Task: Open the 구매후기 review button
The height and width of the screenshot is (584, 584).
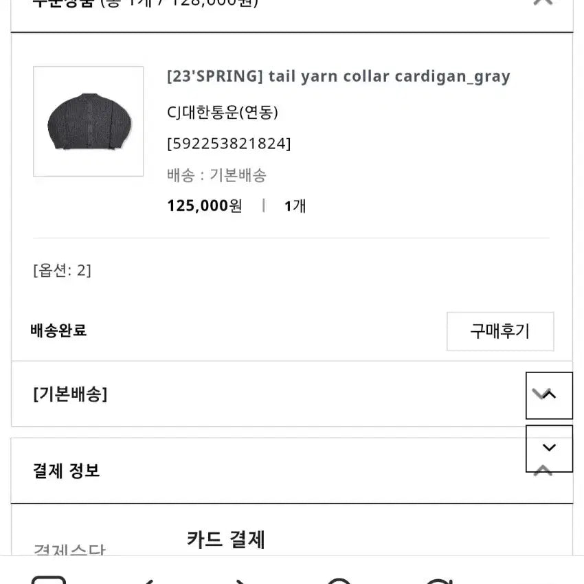Action: pos(499,331)
